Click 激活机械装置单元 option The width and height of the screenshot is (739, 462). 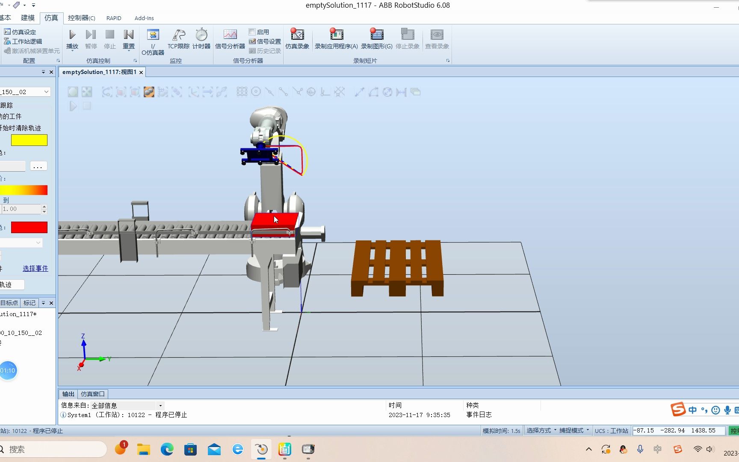click(x=32, y=51)
